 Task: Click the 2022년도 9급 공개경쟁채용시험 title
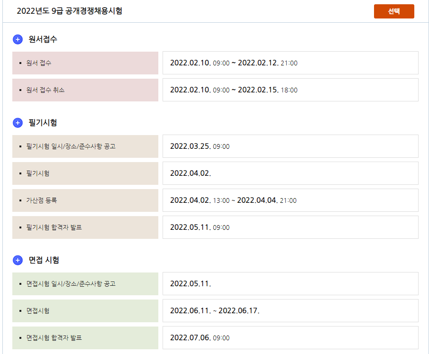pos(70,11)
